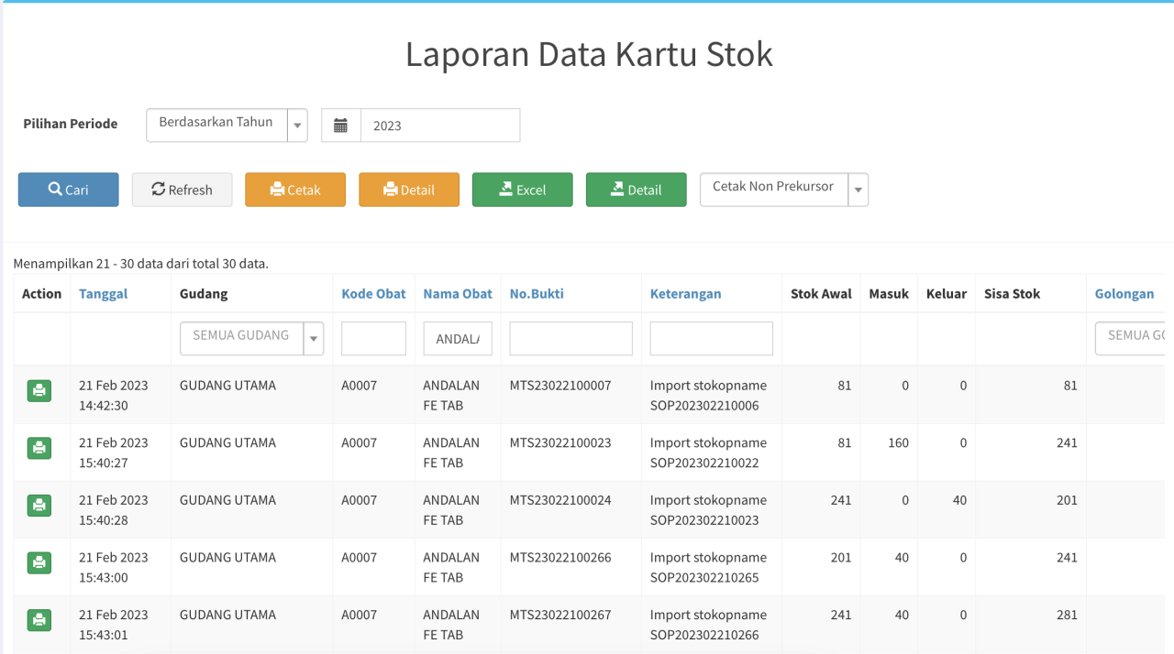
Task: Click the Keterangan filter input field
Action: pos(711,338)
